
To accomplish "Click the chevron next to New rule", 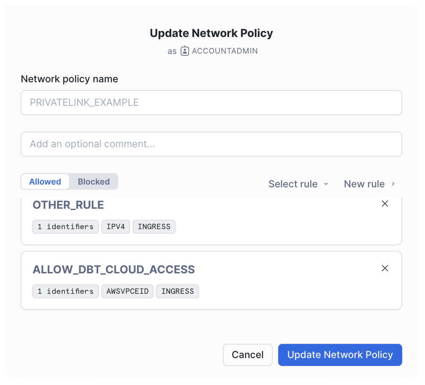I will point(394,184).
